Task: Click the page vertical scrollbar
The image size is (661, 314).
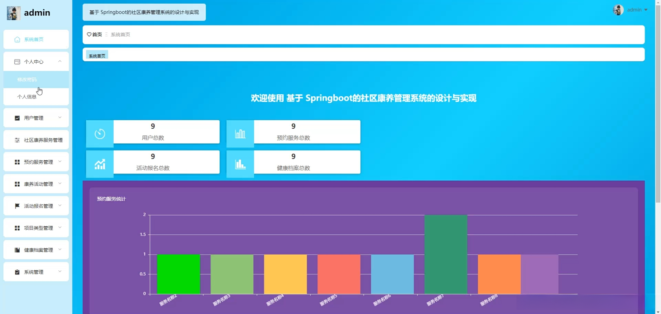Action: [658, 103]
